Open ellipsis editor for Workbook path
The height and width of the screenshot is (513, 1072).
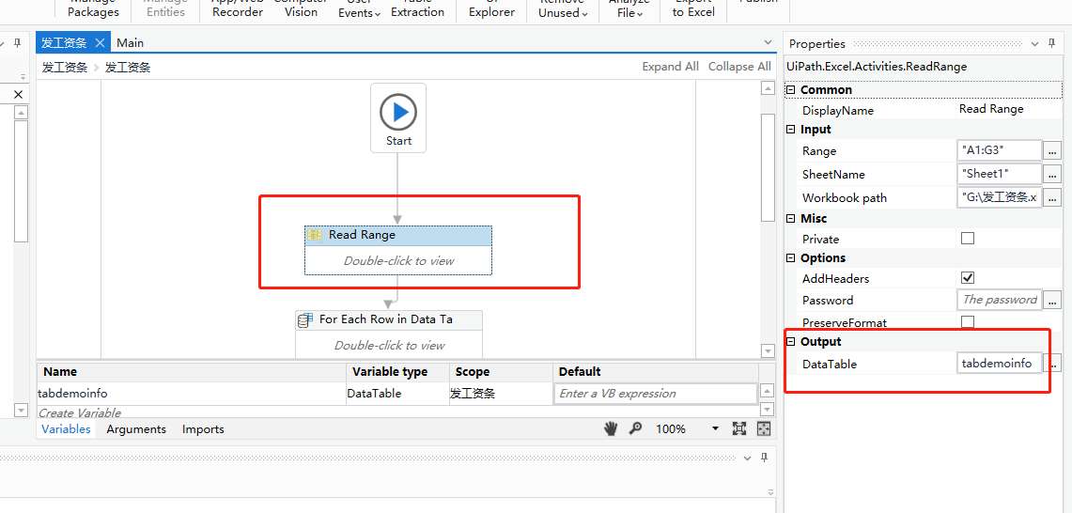click(1052, 197)
